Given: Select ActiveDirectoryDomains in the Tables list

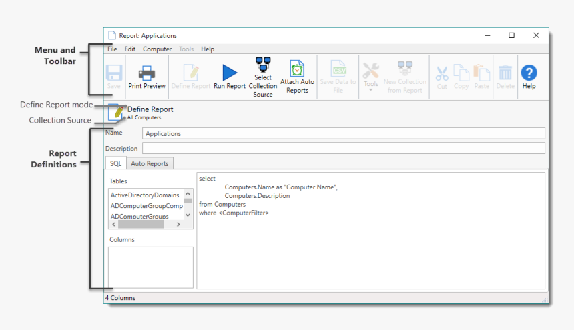Looking at the screenshot, I should point(145,195).
